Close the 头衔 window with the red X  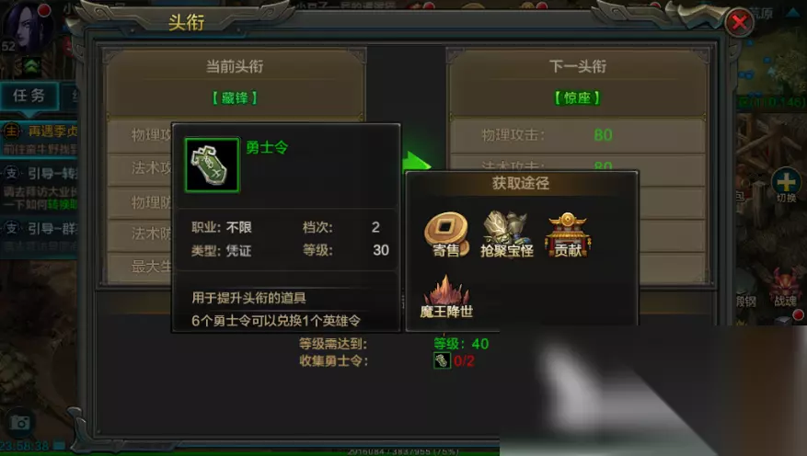(x=740, y=22)
